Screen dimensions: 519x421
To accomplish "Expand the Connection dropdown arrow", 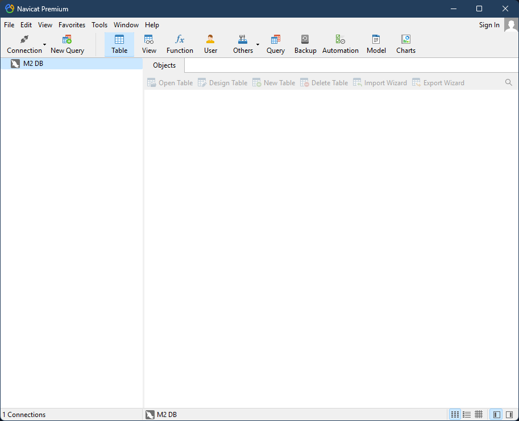I will pos(45,44).
